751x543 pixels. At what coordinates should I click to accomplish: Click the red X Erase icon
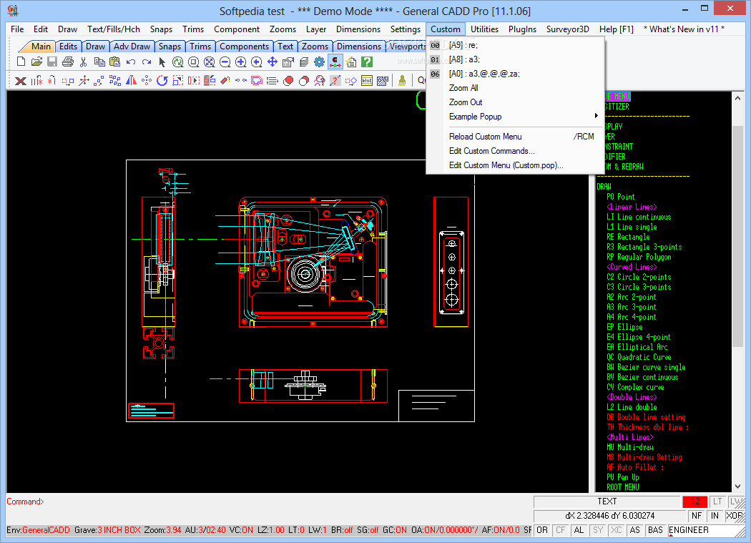click(21, 81)
